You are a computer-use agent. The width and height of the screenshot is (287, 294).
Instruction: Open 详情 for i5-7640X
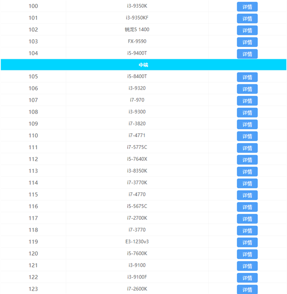coord(247,160)
